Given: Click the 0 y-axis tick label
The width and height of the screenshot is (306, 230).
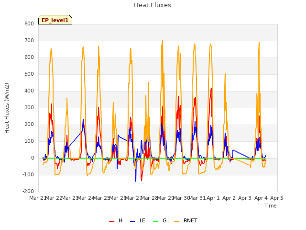Looking at the screenshot, I should 33,158.
